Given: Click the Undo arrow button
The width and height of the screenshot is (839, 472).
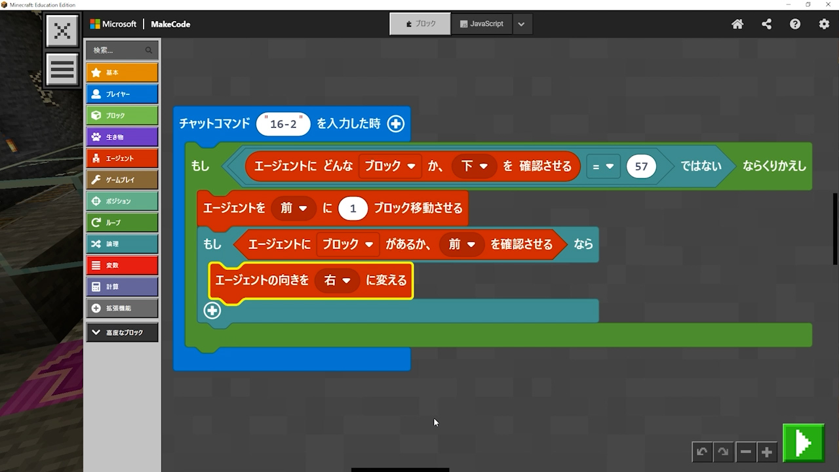Looking at the screenshot, I should pos(702,452).
